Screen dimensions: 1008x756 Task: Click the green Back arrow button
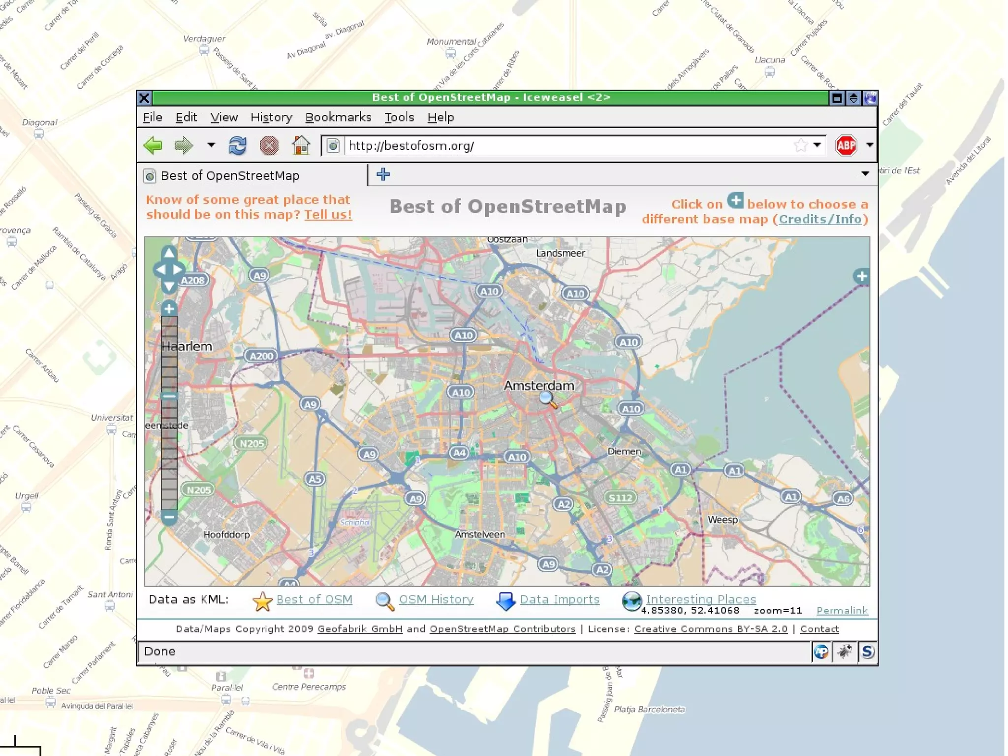click(x=153, y=146)
